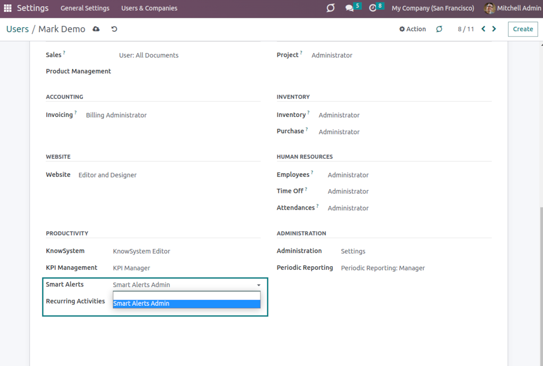The height and width of the screenshot is (366, 543).
Task: Switch company via My Company (San Francisco)
Action: pos(433,8)
